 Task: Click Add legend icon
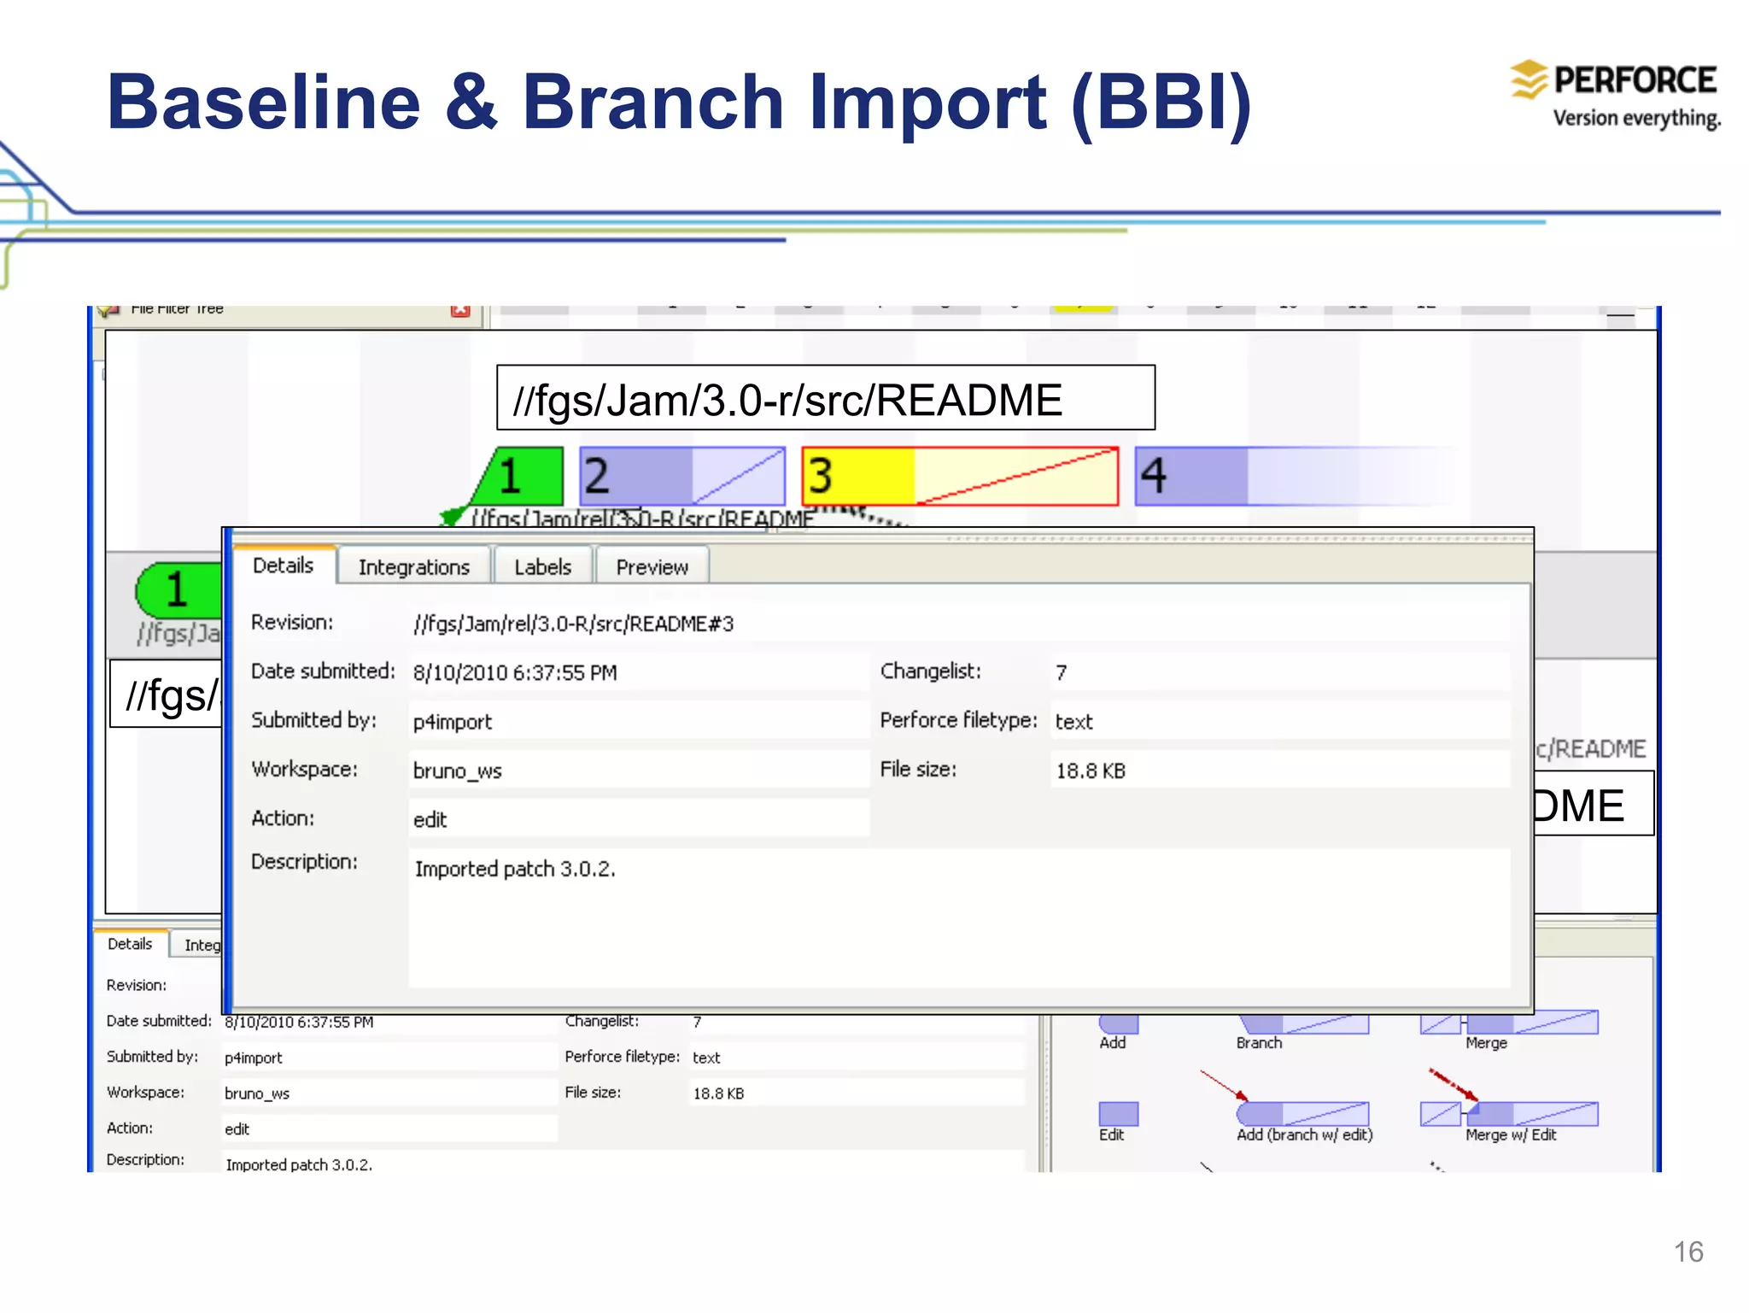coord(1118,1023)
